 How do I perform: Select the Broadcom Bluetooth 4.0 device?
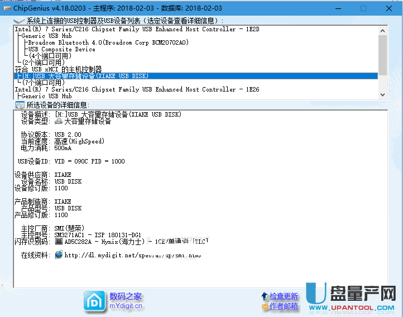[108, 42]
